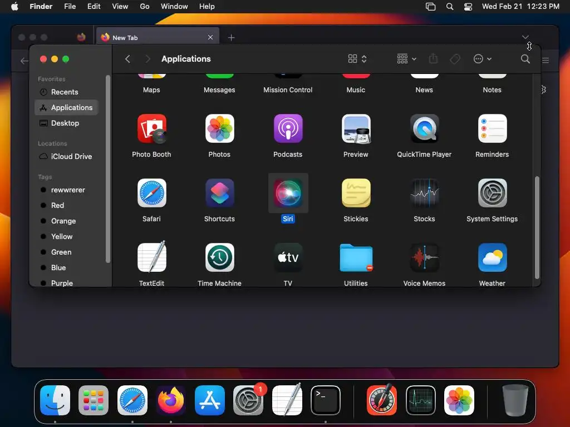Viewport: 570px width, 427px height.
Task: Open the File menu
Action: pyautogui.click(x=70, y=7)
